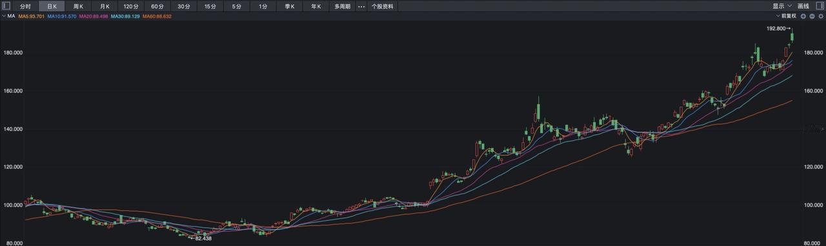Click the 82.438 low price label
The width and height of the screenshot is (826, 246).
(x=203, y=238)
